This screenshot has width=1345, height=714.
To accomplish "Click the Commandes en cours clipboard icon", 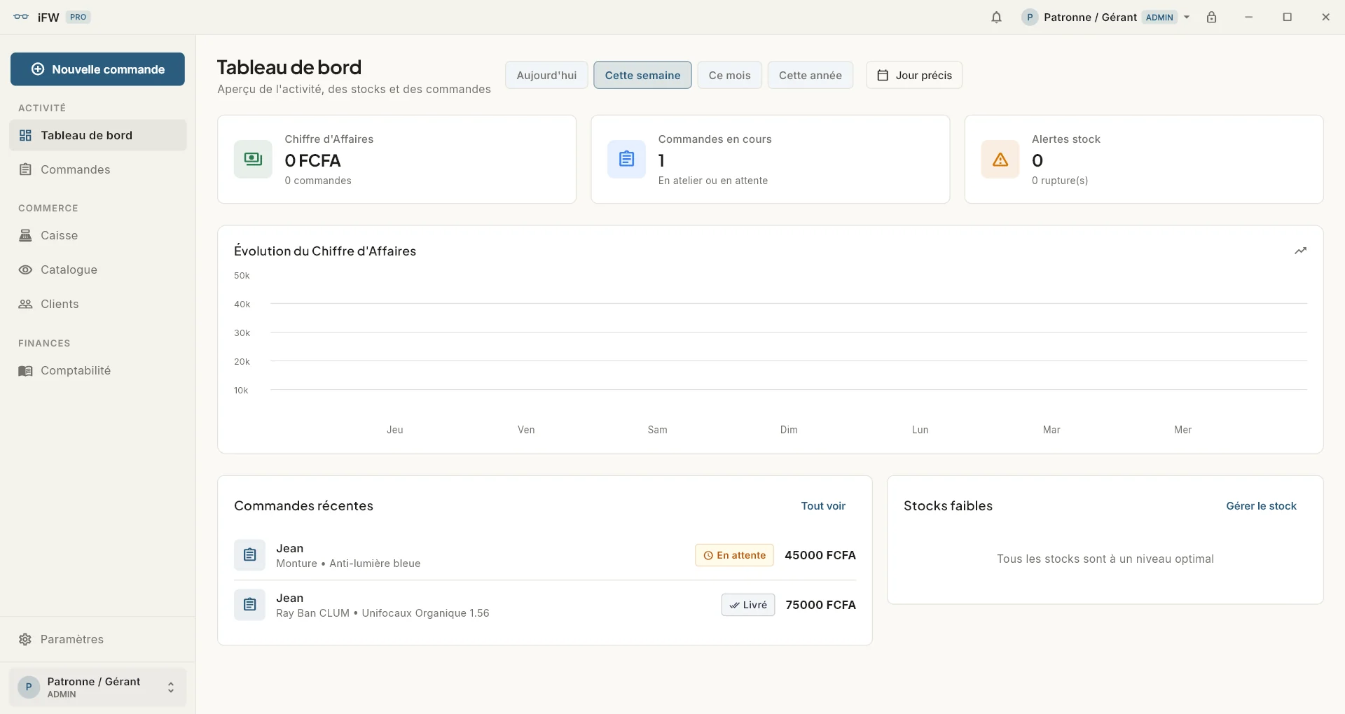I will (x=626, y=159).
